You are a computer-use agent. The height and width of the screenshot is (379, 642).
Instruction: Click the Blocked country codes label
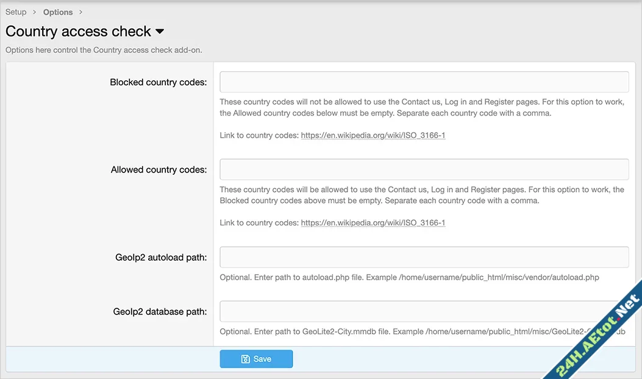(x=158, y=82)
